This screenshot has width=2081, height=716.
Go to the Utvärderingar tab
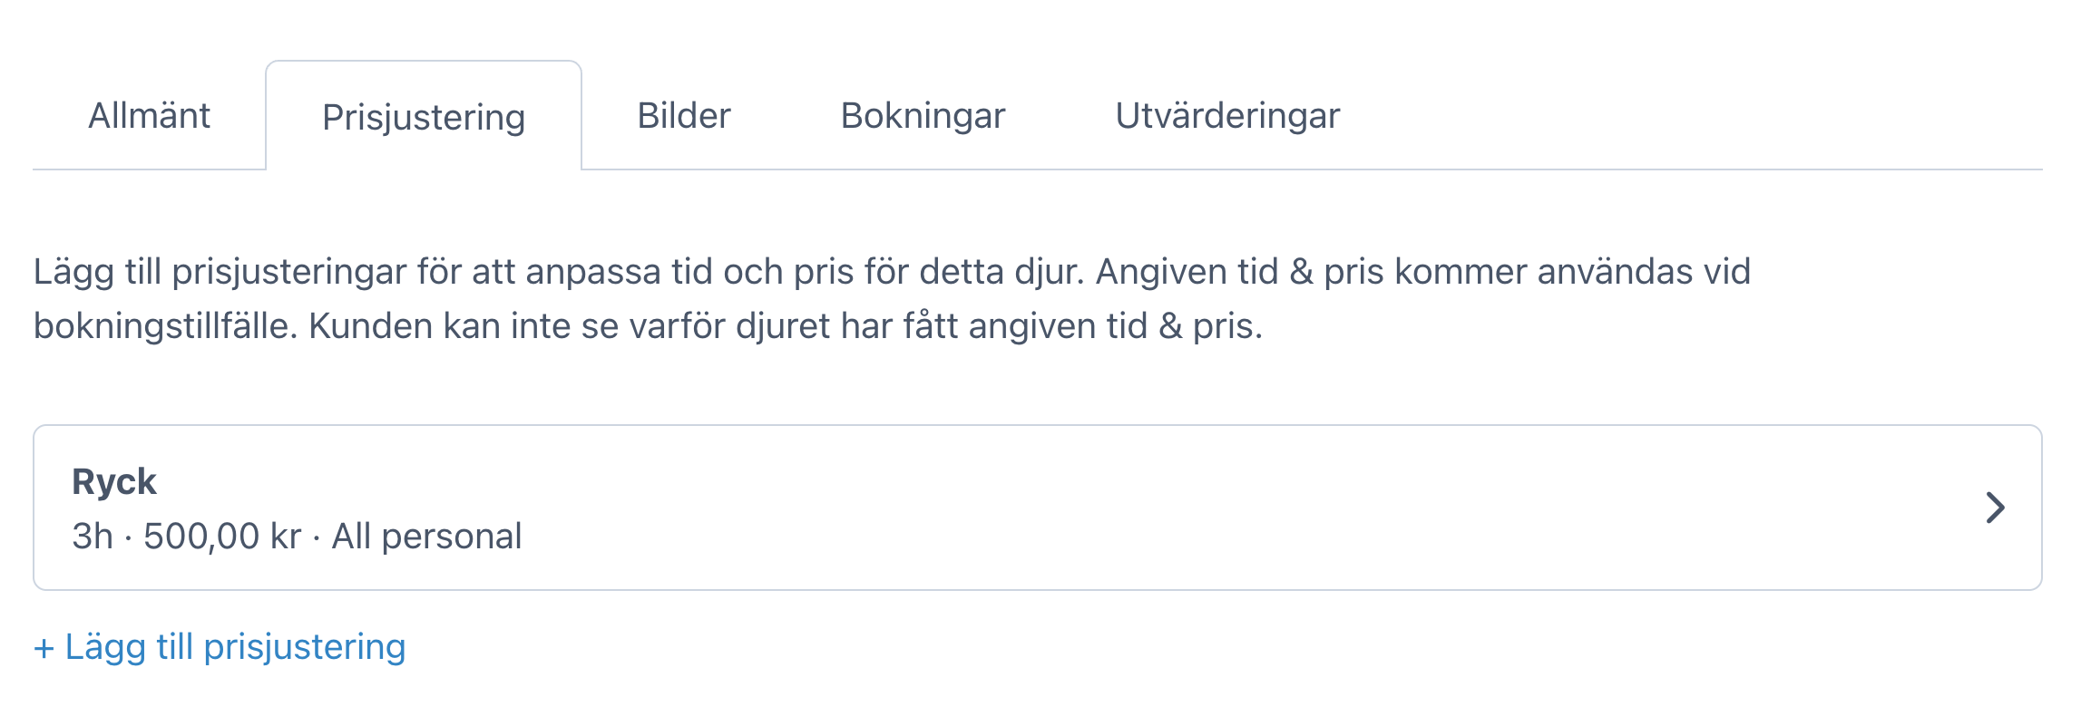[1227, 115]
